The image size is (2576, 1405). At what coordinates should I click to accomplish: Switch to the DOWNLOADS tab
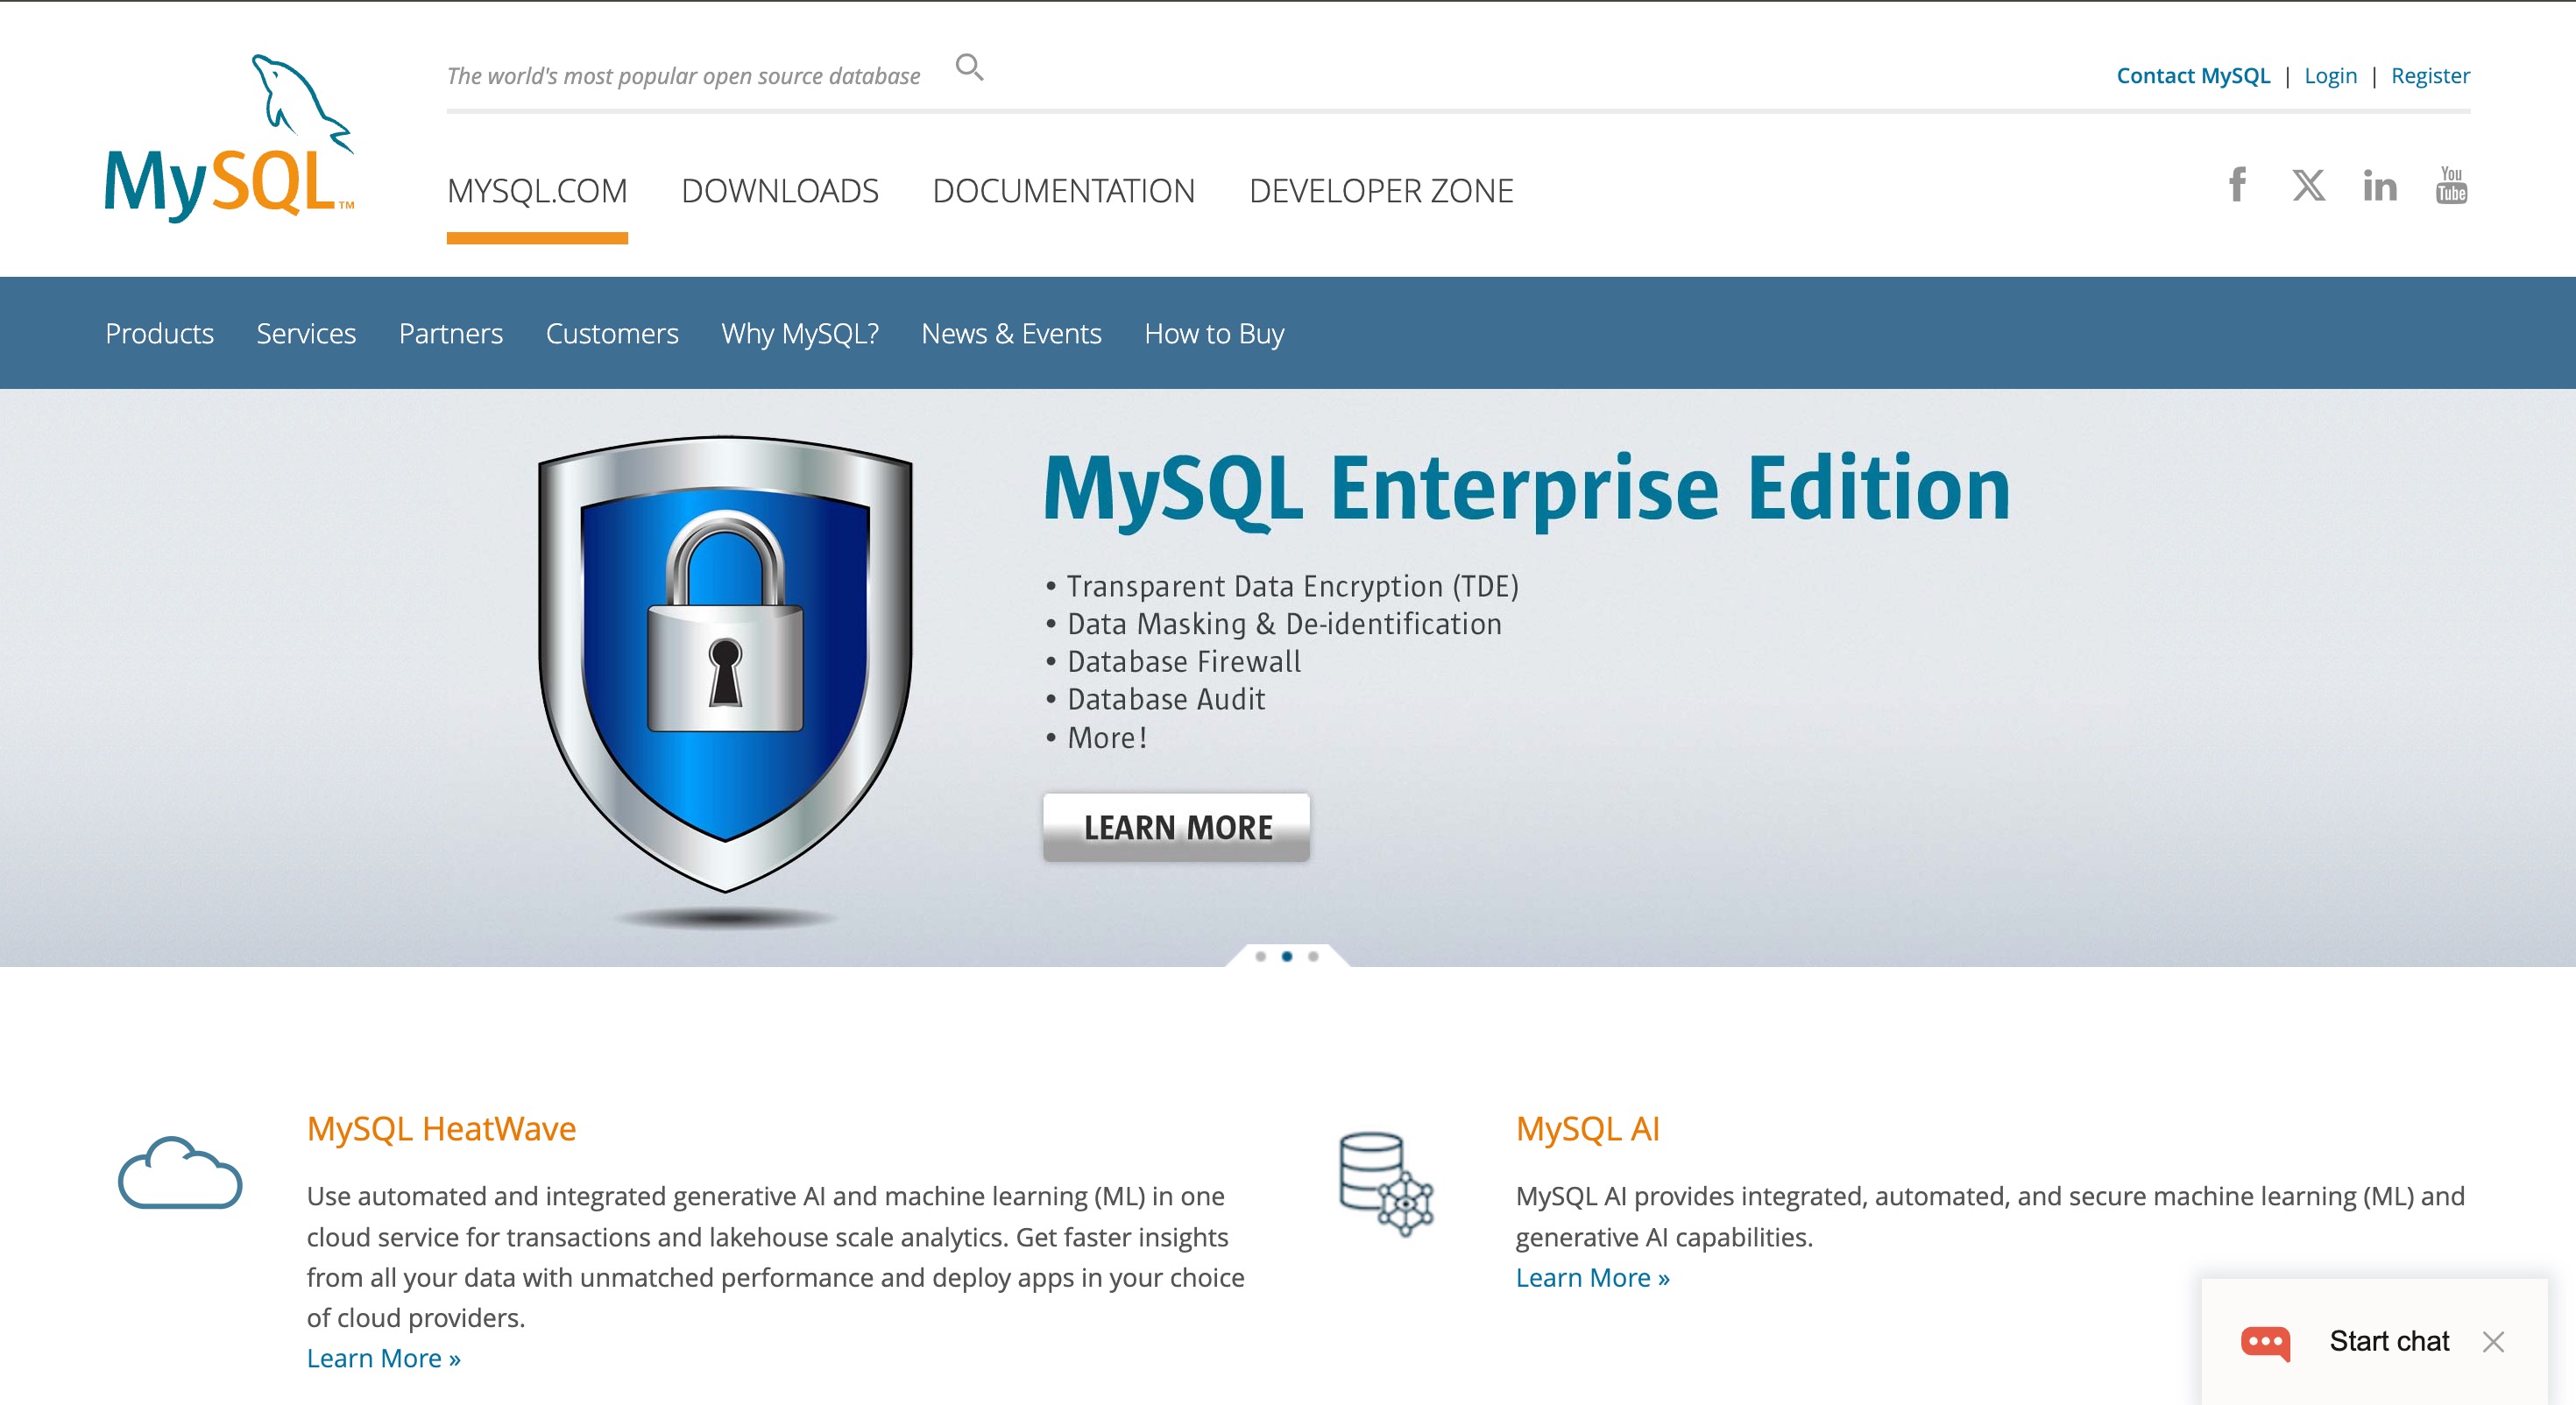pyautogui.click(x=779, y=190)
